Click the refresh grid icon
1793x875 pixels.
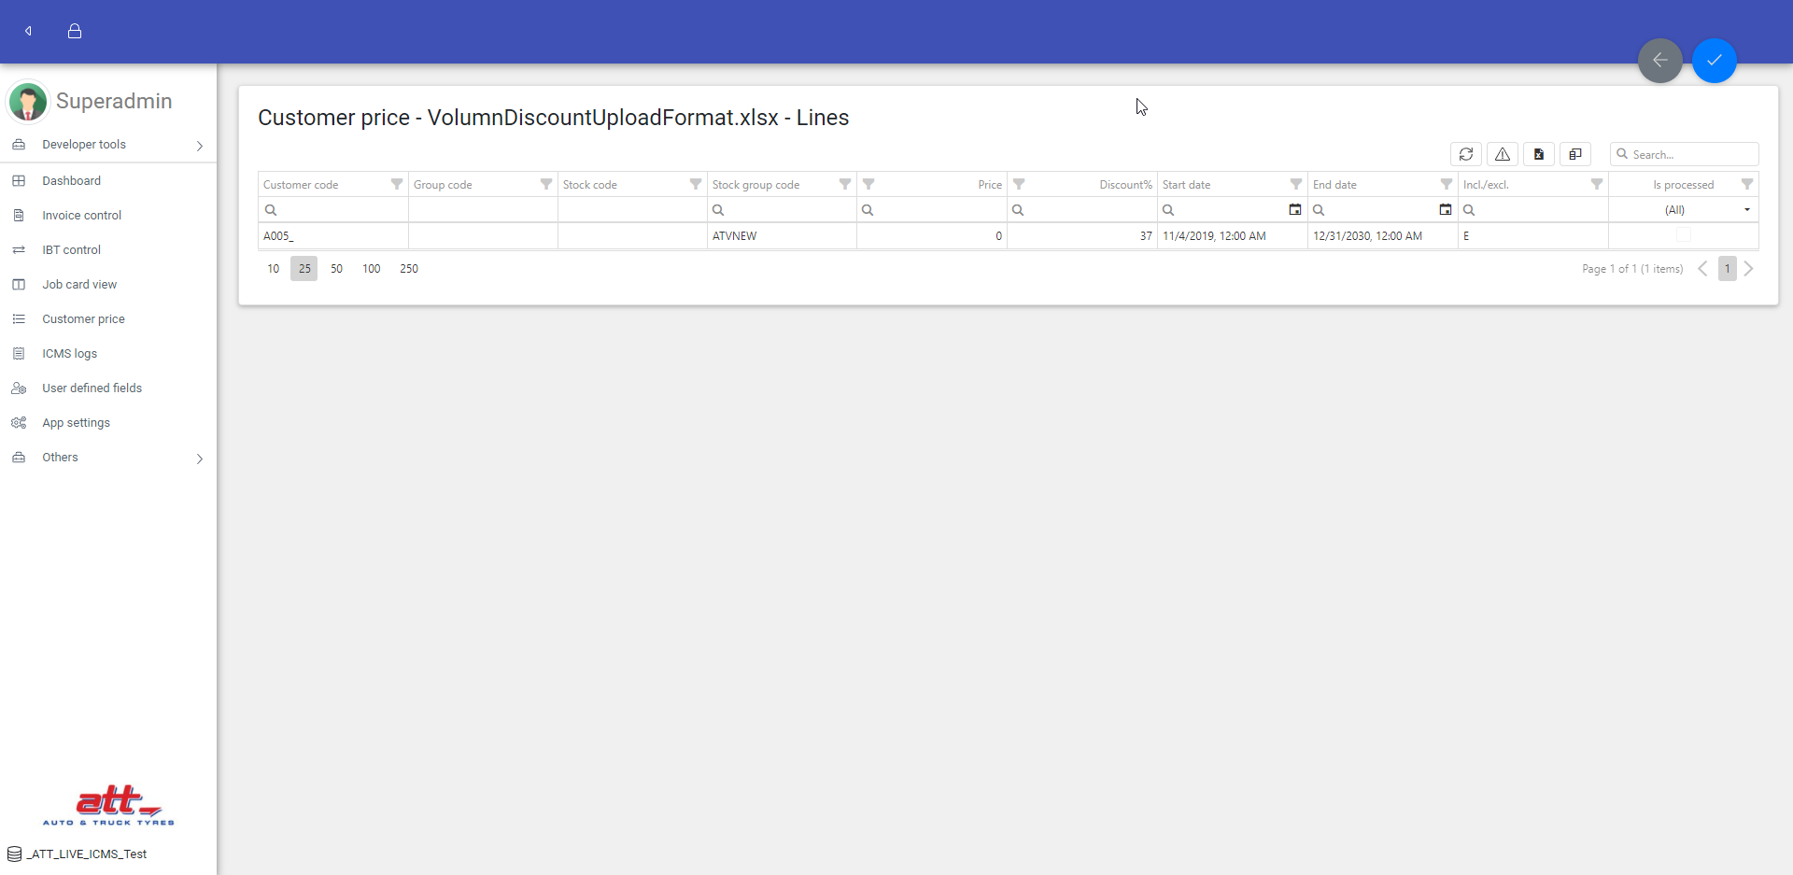click(1465, 154)
